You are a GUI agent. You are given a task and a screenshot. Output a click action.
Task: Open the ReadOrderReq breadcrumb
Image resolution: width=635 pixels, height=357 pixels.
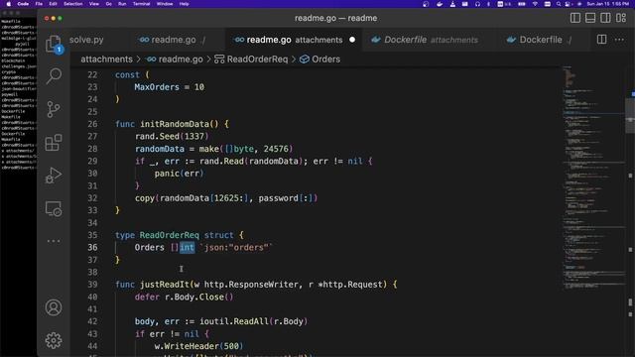(x=251, y=59)
